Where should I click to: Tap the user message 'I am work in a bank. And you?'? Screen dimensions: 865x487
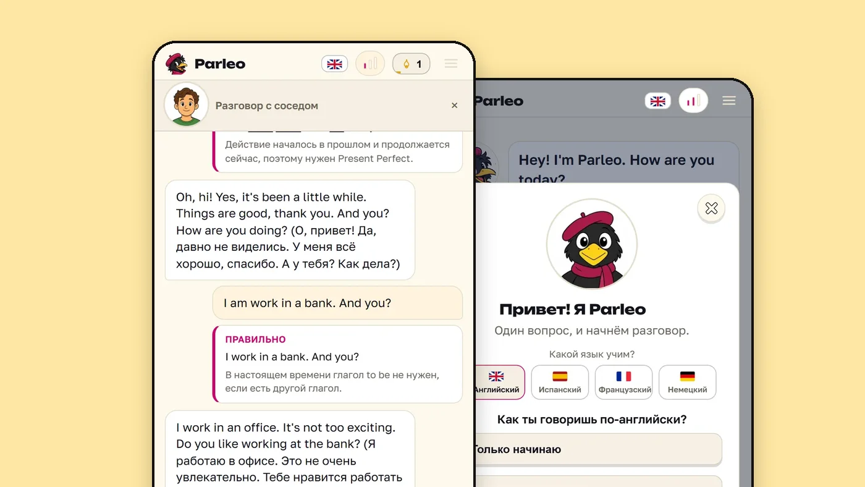coord(337,303)
